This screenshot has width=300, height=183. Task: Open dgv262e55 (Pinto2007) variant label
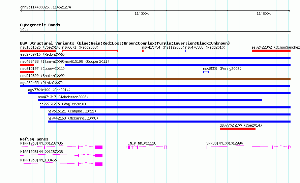pyautogui.click(x=41, y=83)
